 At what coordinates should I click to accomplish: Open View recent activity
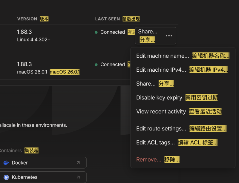[161, 112]
